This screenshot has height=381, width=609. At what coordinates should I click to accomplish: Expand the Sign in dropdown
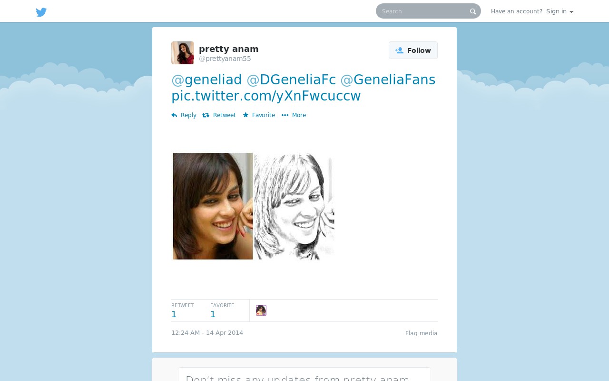(x=560, y=11)
